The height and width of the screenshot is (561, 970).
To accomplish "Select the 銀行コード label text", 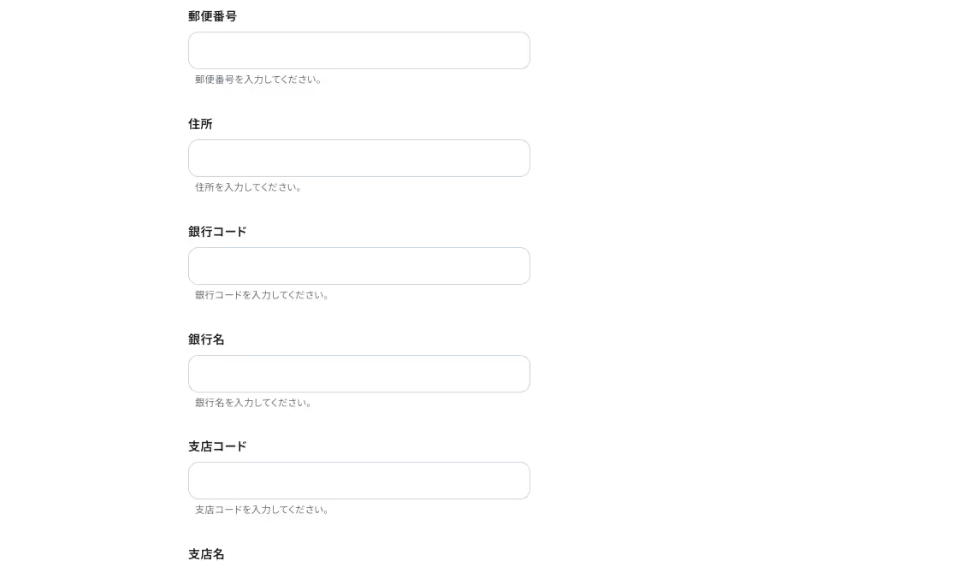I will 217,232.
